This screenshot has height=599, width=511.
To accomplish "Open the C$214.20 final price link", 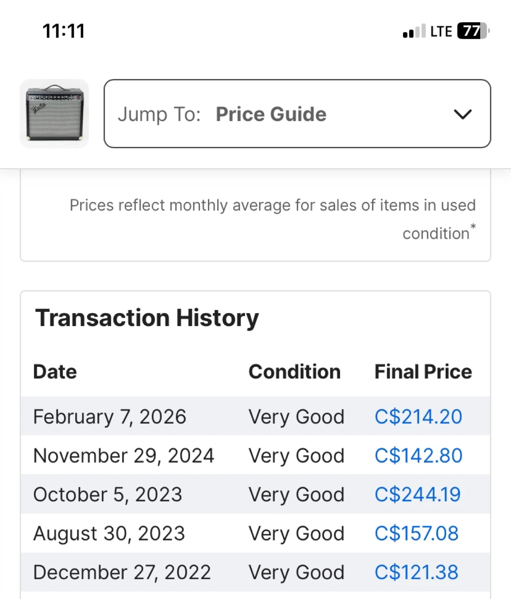I will [x=418, y=416].
